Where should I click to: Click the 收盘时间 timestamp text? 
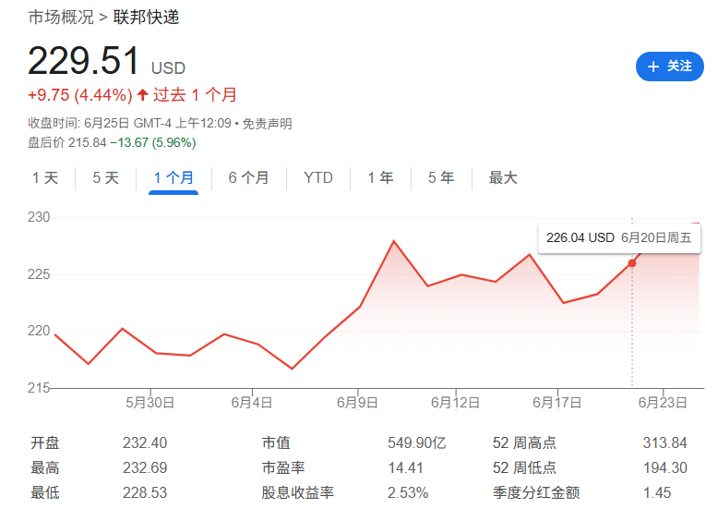click(x=129, y=124)
